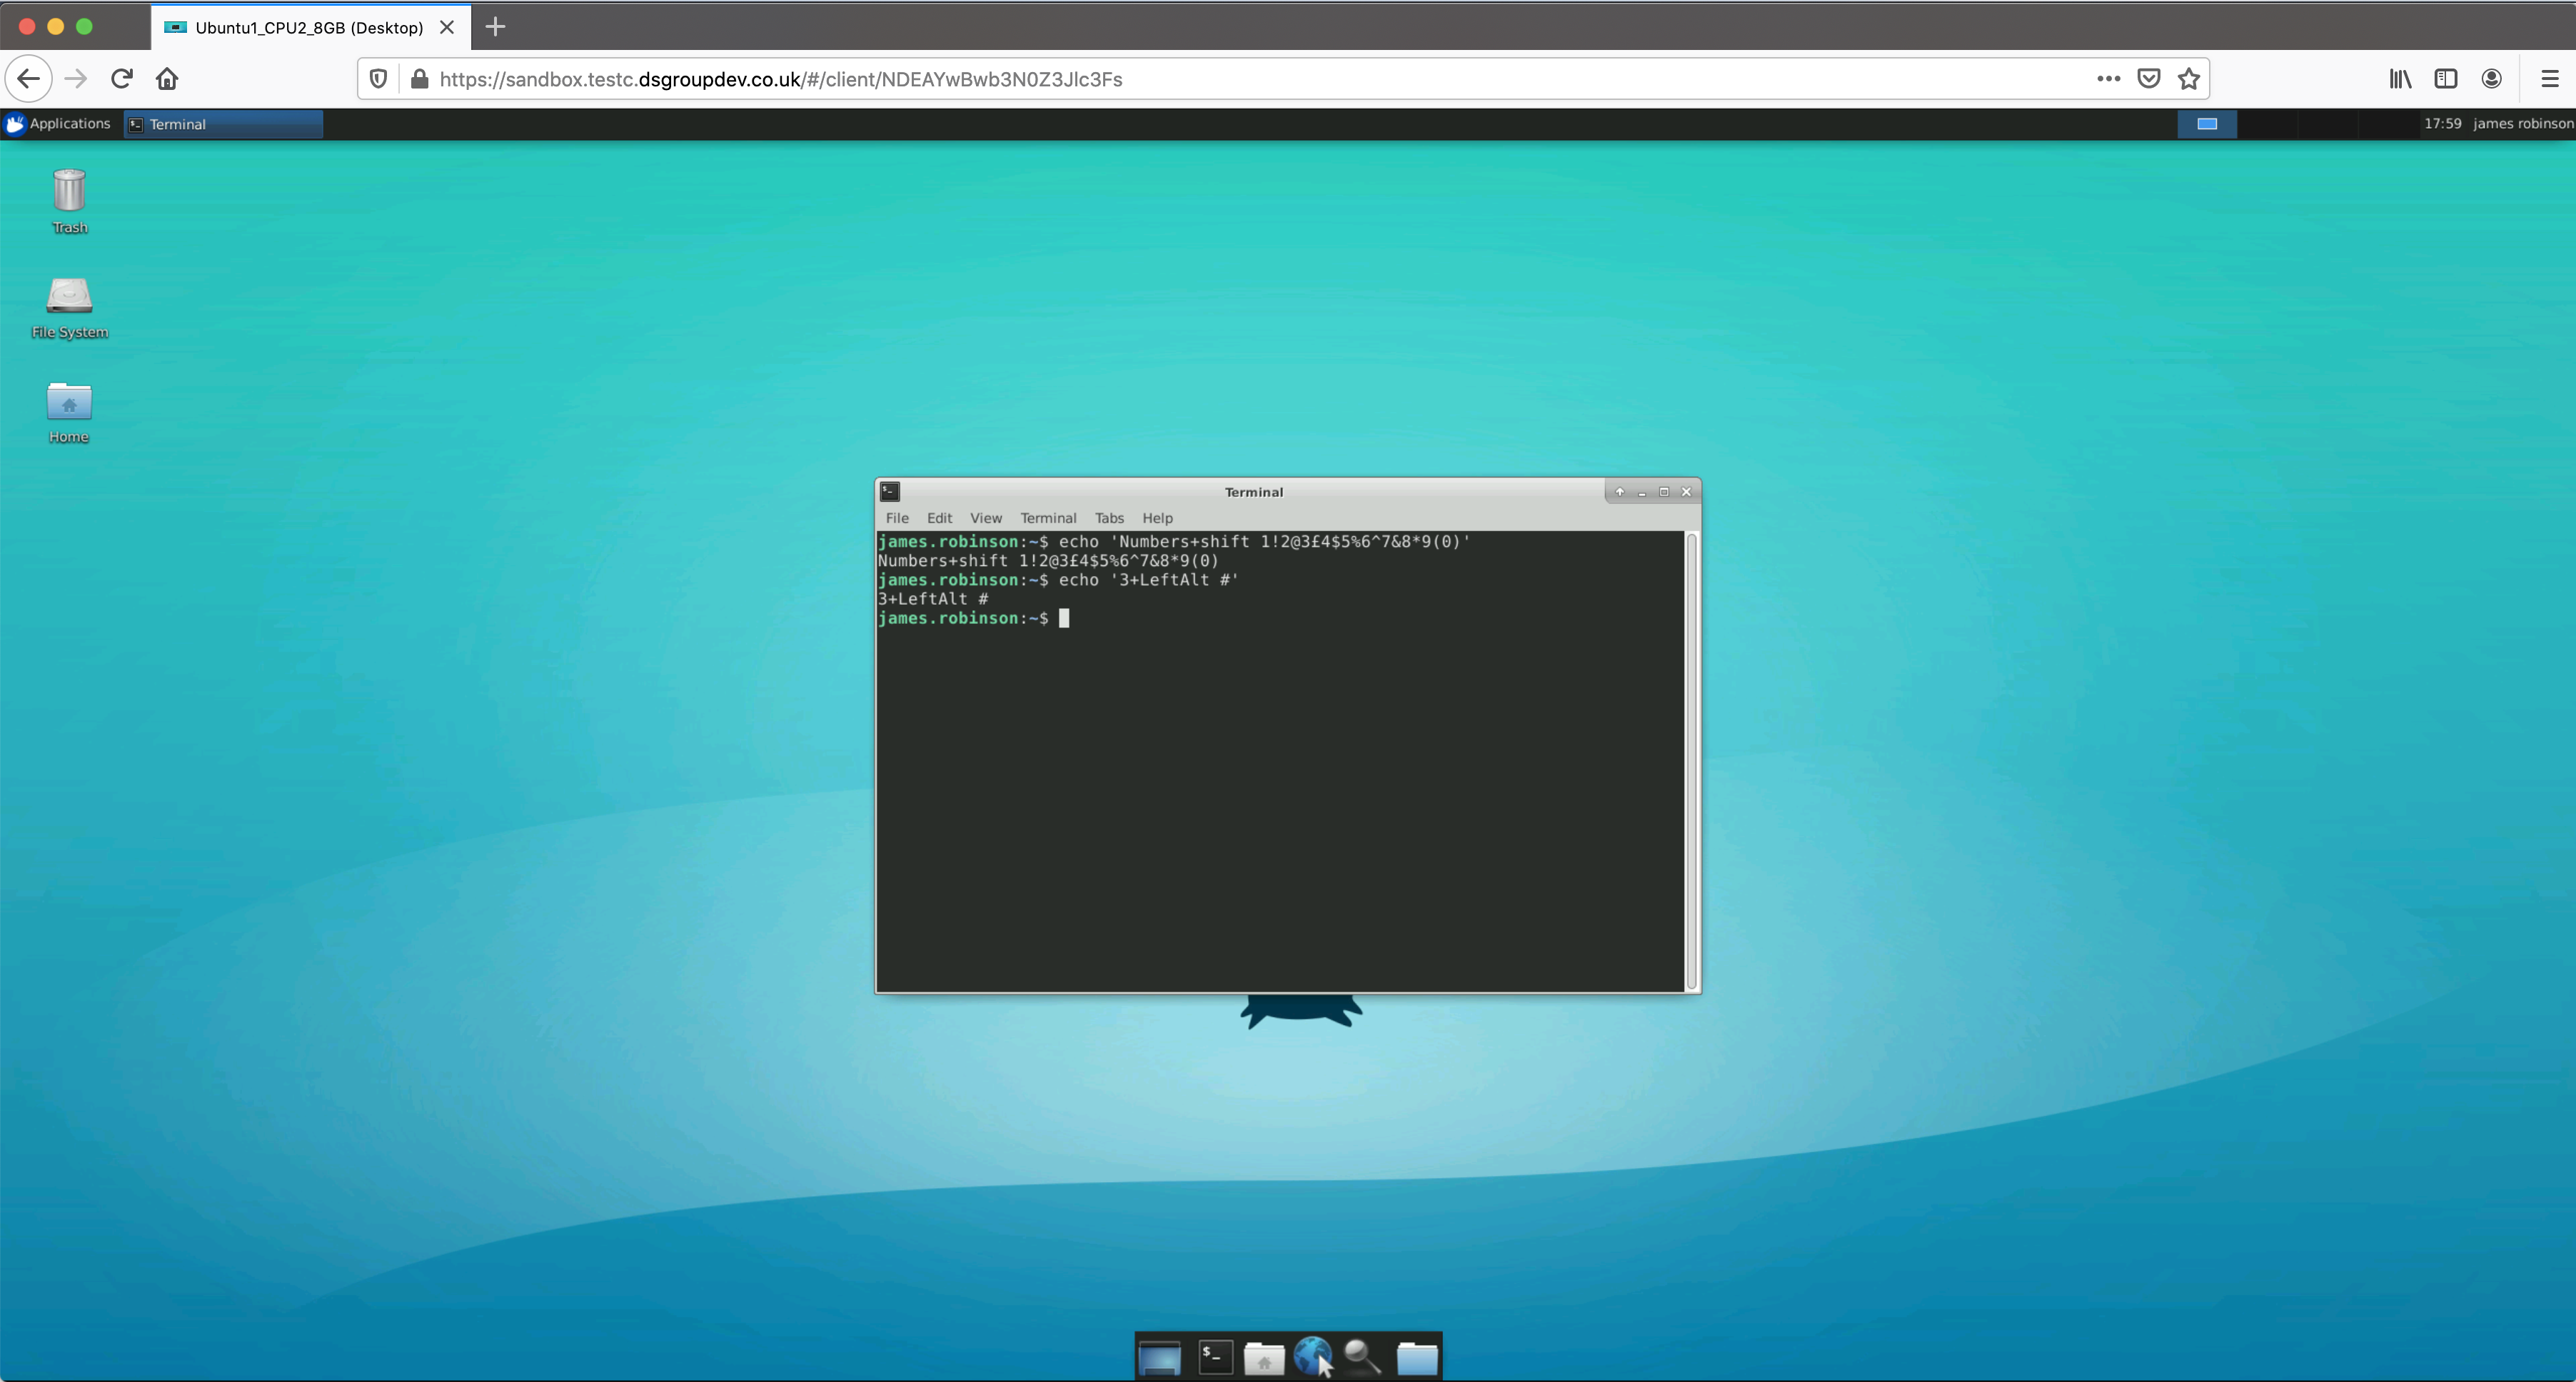Select the Home folder desktop icon
The height and width of the screenshot is (1382, 2576).
[x=69, y=413]
